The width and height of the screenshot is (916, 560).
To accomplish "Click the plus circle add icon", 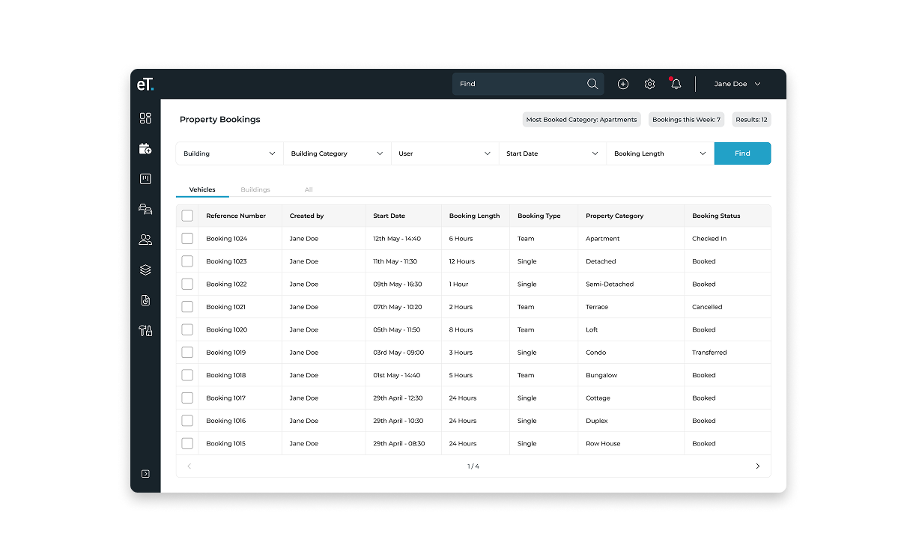I will pyautogui.click(x=622, y=84).
